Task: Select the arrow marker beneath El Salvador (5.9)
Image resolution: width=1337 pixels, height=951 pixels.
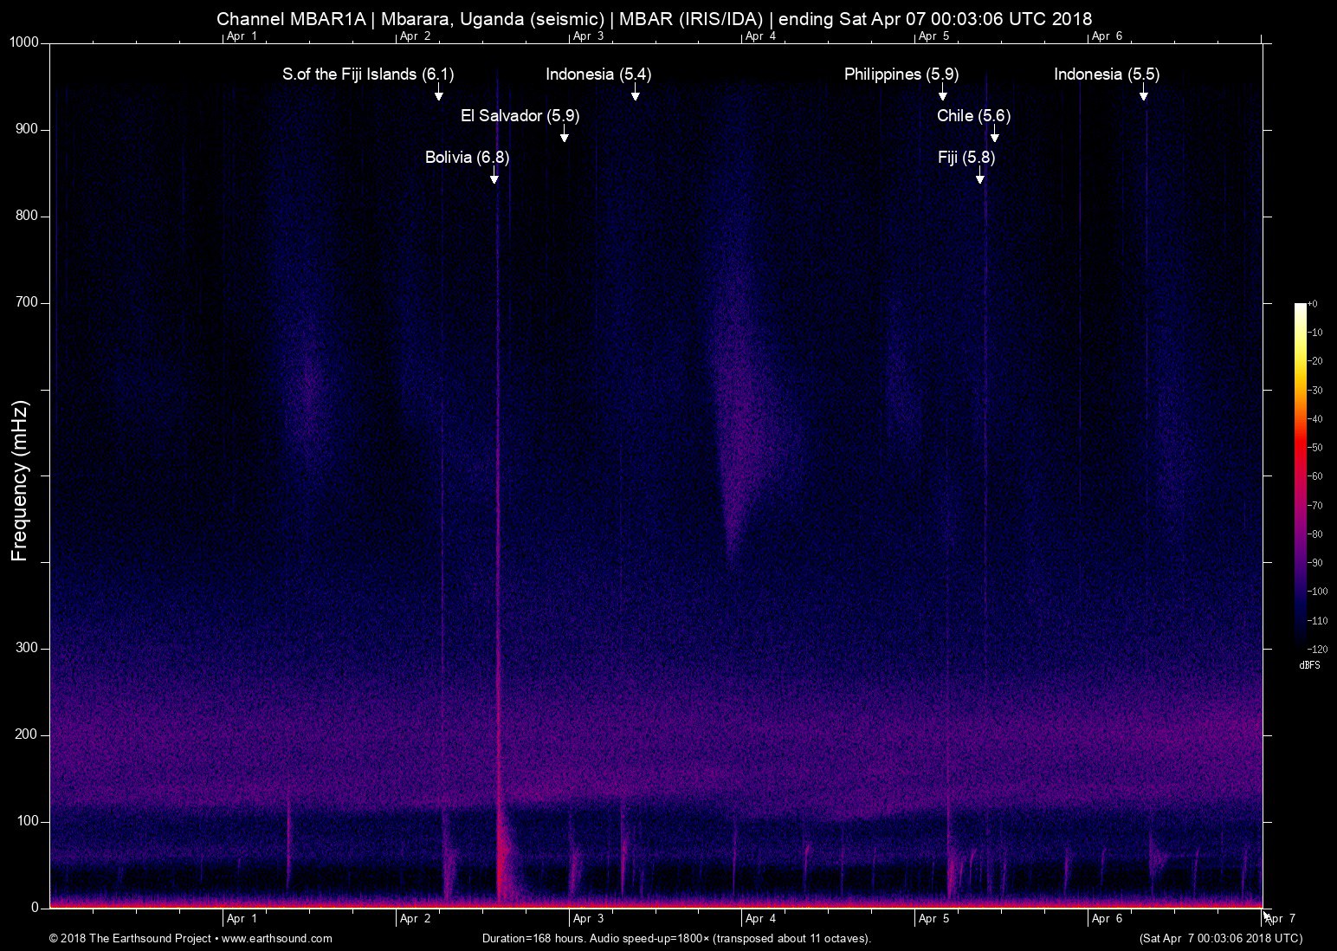Action: pos(564,135)
